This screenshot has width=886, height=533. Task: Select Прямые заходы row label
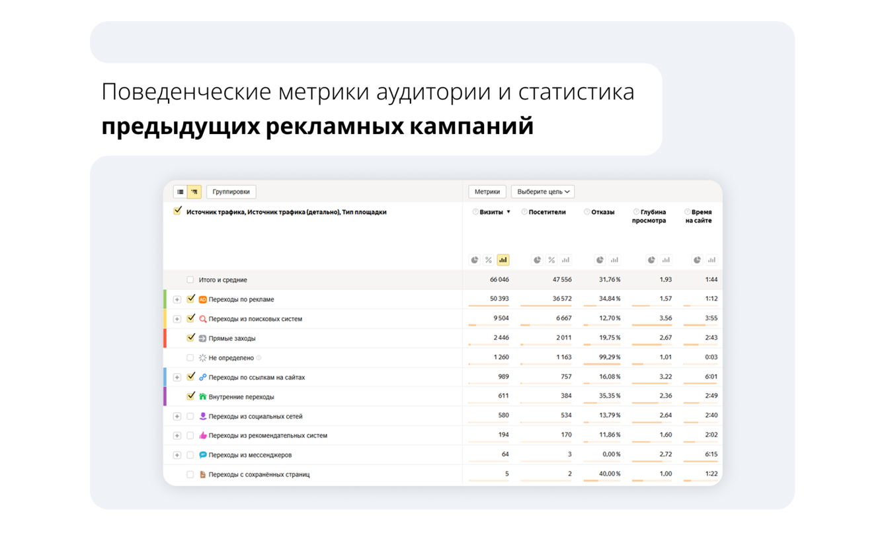click(232, 338)
